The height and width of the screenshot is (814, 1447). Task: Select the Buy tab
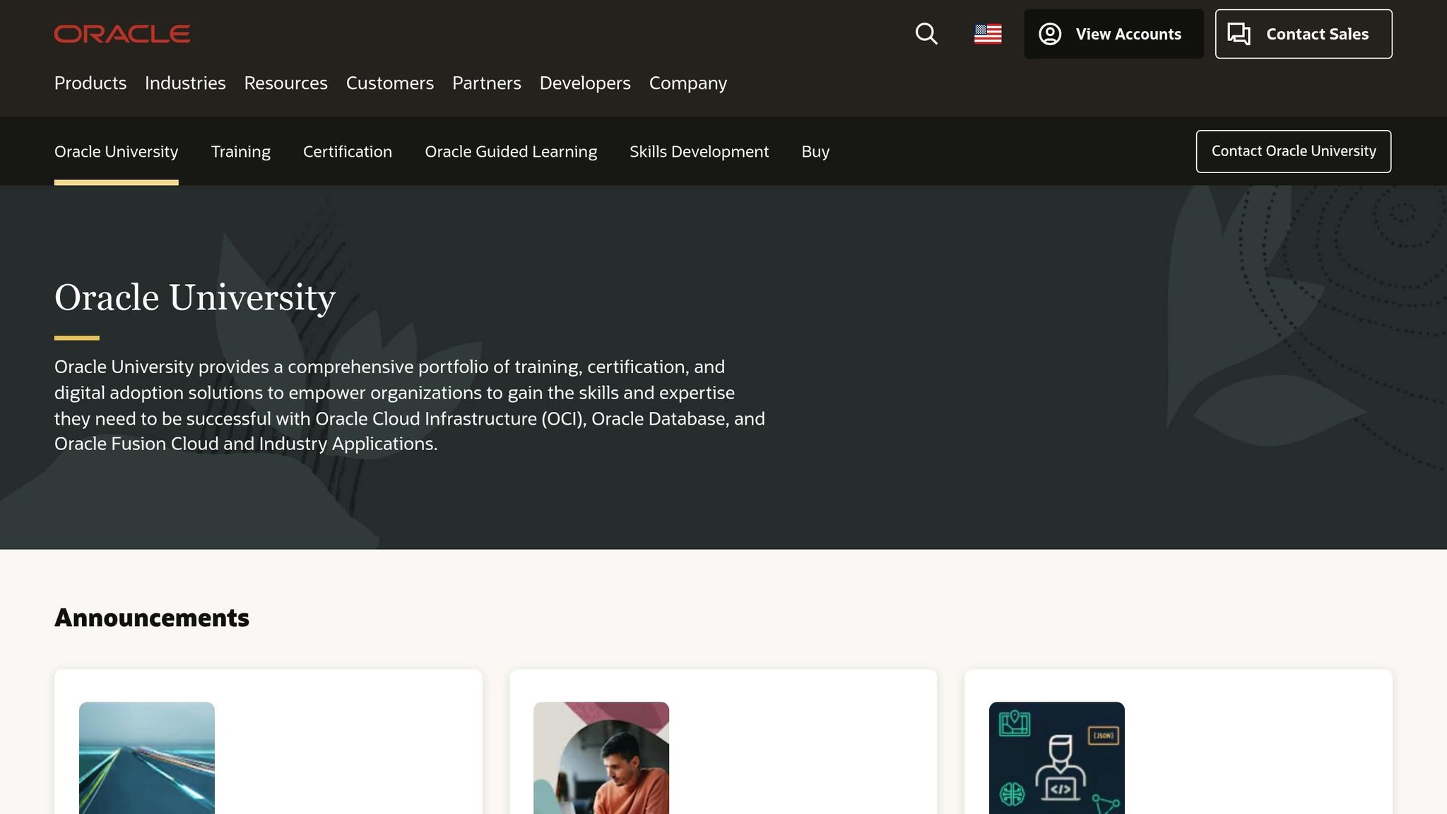coord(815,152)
